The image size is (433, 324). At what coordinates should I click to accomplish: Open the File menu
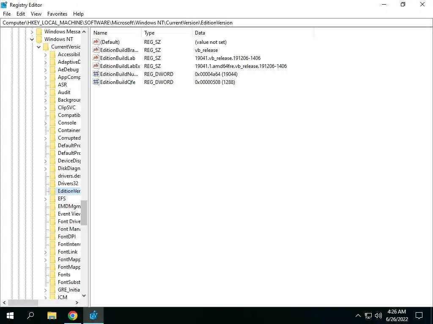7,14
